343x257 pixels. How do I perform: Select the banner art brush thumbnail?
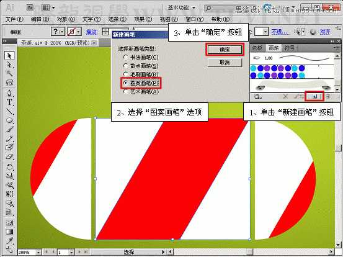[x=292, y=85]
